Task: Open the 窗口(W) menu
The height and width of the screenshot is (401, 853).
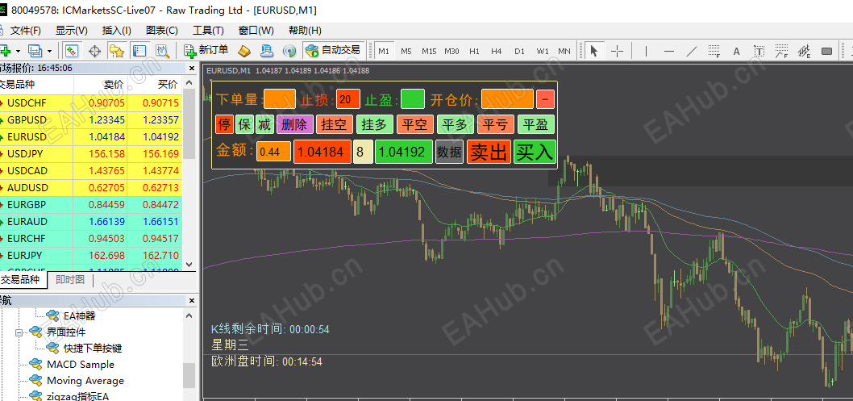Action: point(256,31)
